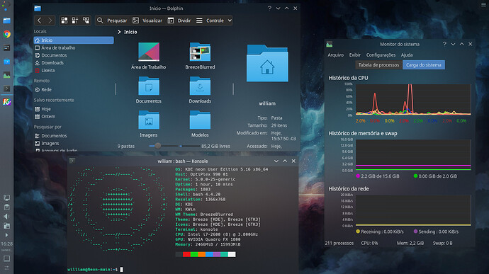The image size is (489, 274).
Task: Toggle Dividir split view in Dolphin
Action: coord(179,21)
